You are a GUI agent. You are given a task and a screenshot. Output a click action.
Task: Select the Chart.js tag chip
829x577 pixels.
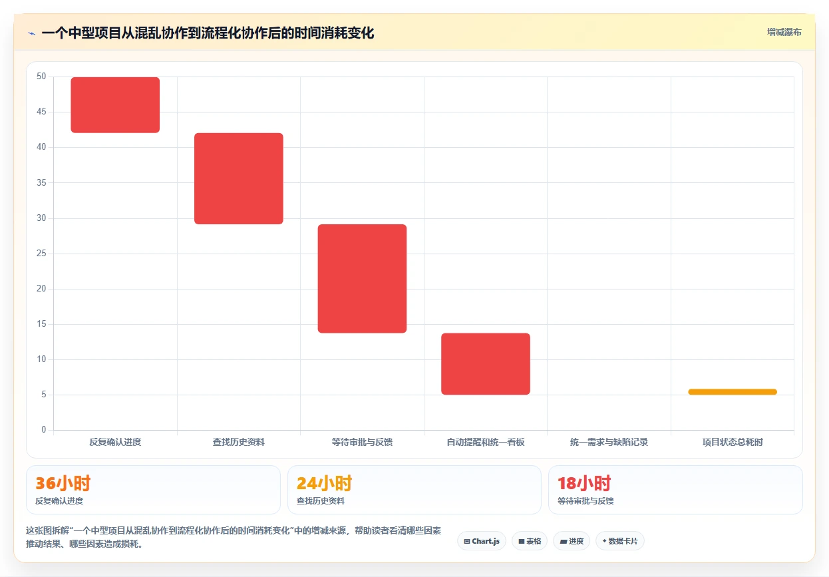click(x=482, y=541)
